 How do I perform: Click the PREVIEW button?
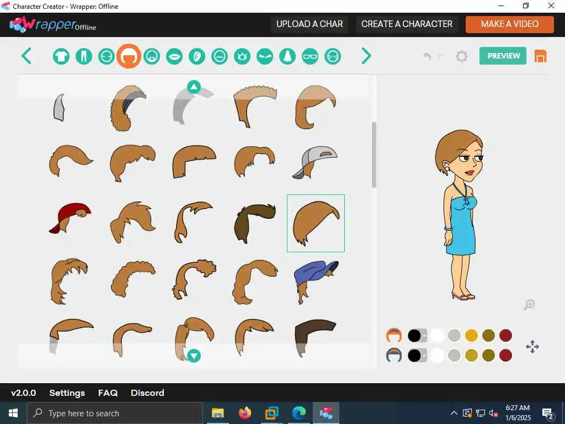click(x=503, y=56)
